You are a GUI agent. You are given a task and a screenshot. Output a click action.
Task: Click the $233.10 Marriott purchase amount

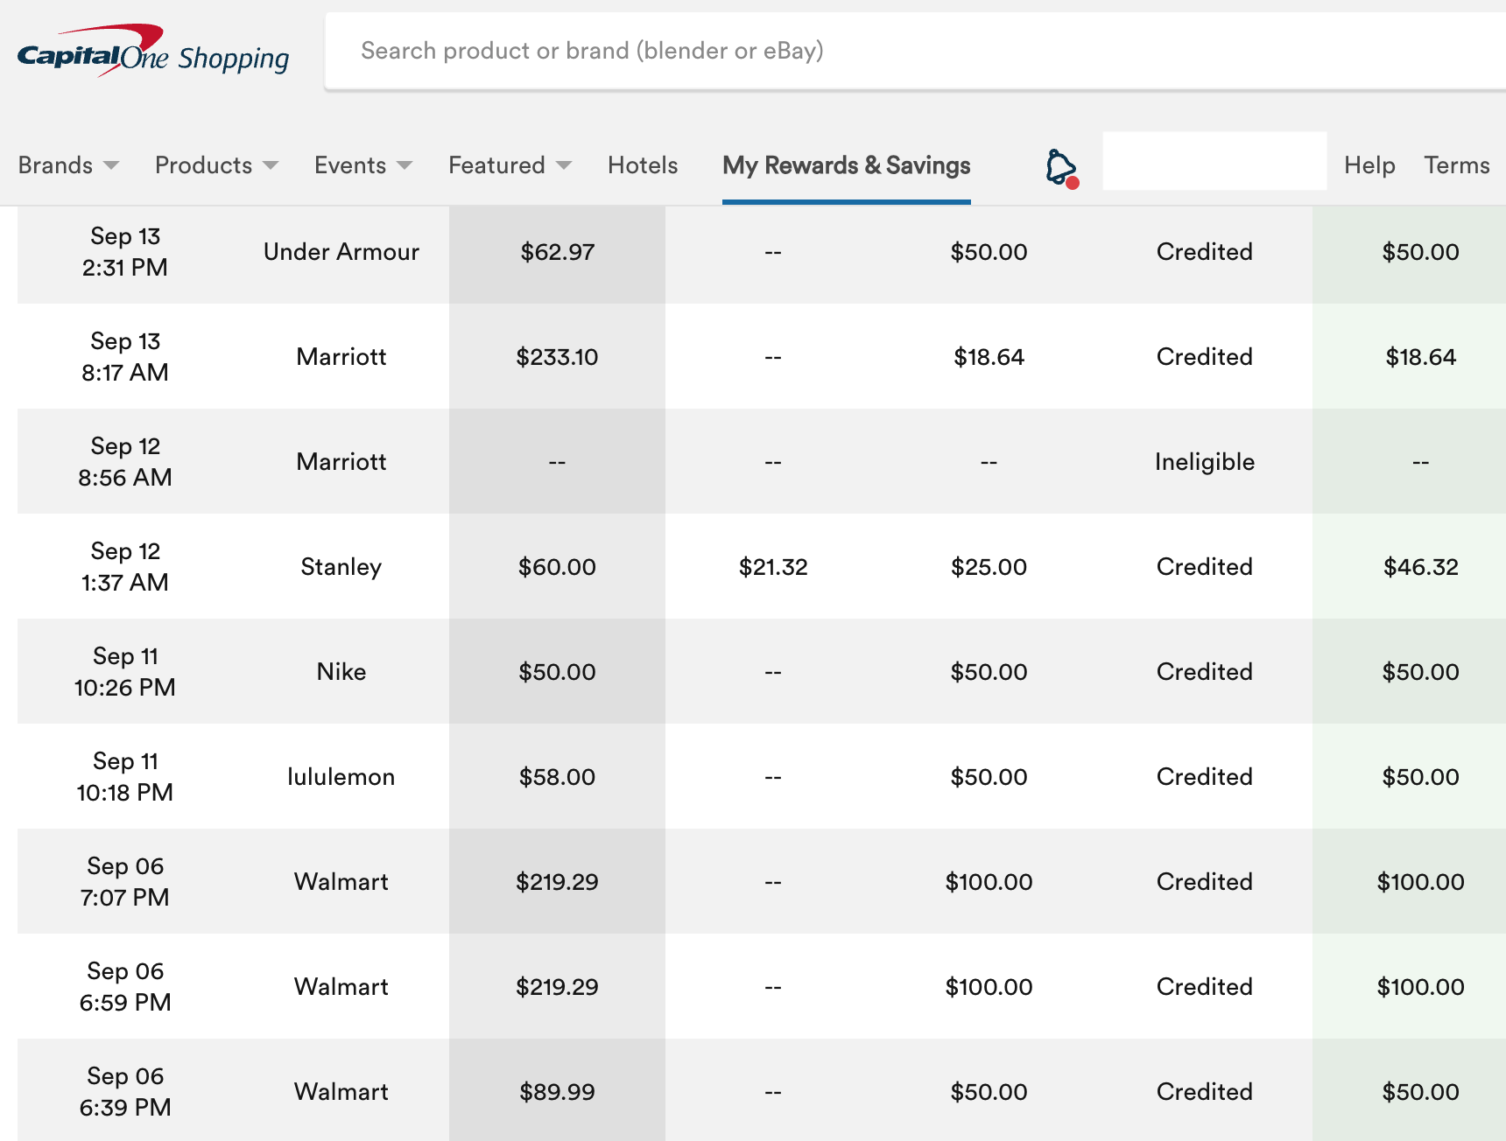(x=557, y=357)
